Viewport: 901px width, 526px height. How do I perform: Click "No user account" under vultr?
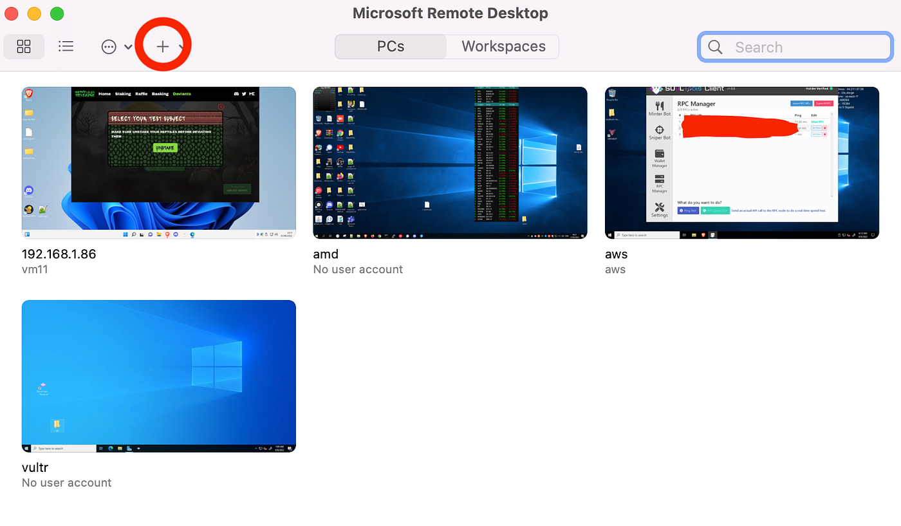tap(67, 483)
